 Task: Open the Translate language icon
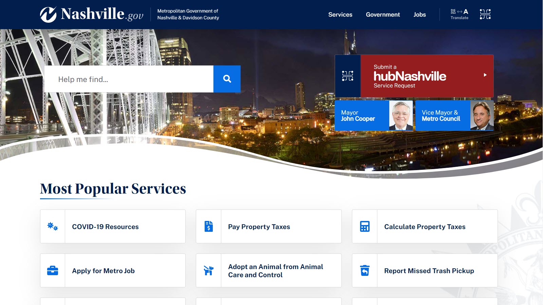coord(459,14)
